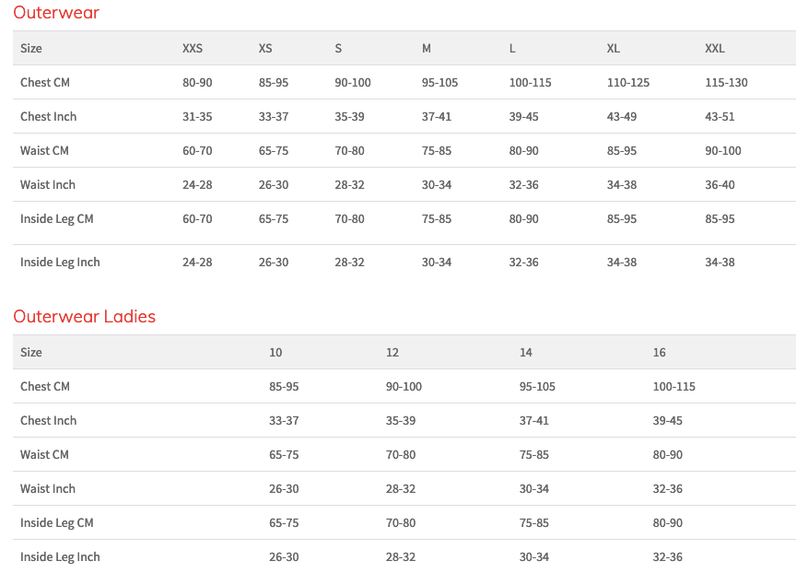
Task: Select the 35-39 chest inch value for size 12
Action: (x=401, y=420)
